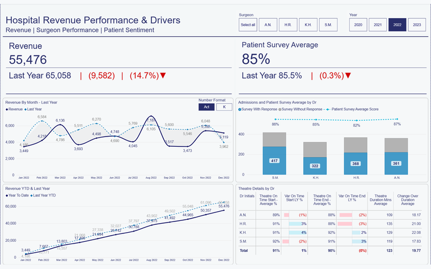Screen dimensions: 431x269
Task: Click H.R. row in Theatre Details table
Action: pyautogui.click(x=330, y=224)
